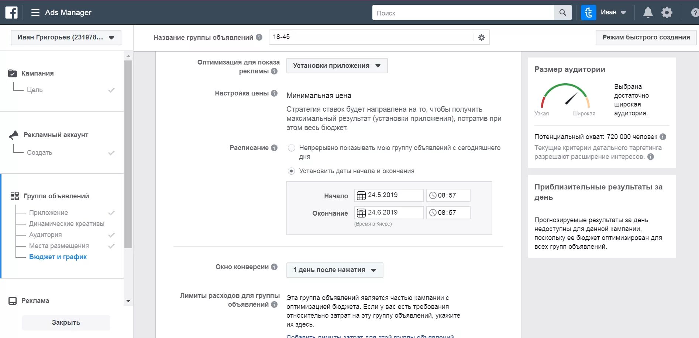Open the notifications bell

click(648, 13)
